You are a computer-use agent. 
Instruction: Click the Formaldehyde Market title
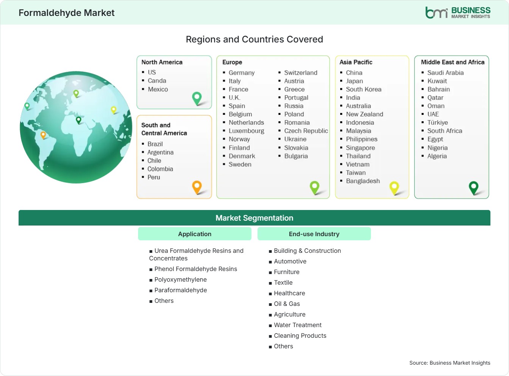point(66,13)
